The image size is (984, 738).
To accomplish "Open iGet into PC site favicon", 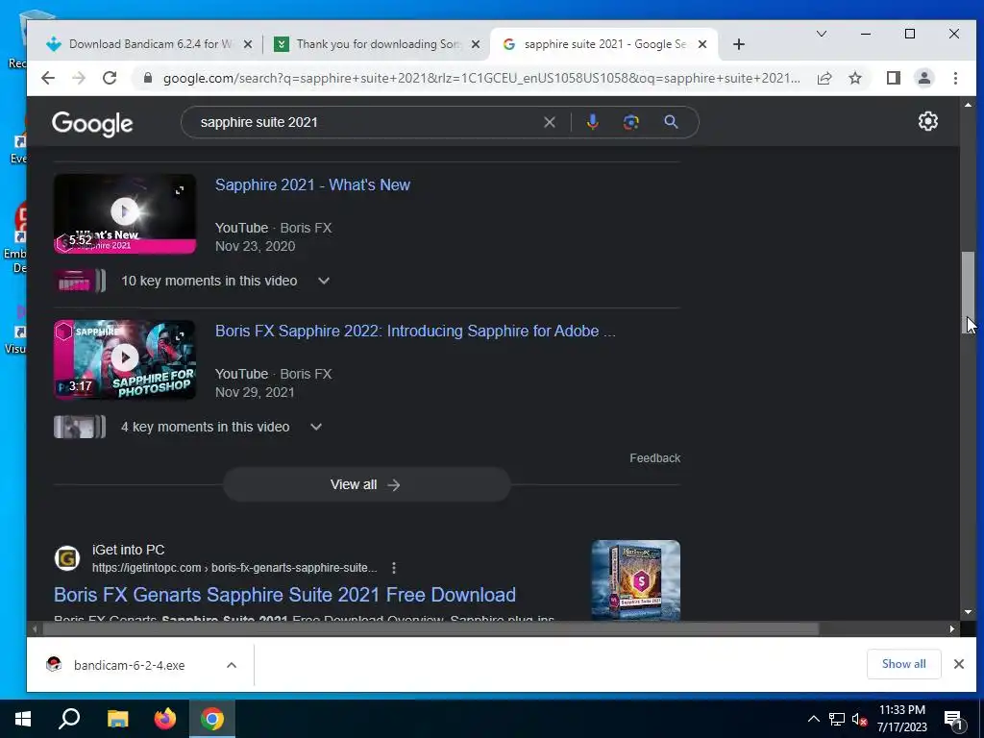I will 67,558.
